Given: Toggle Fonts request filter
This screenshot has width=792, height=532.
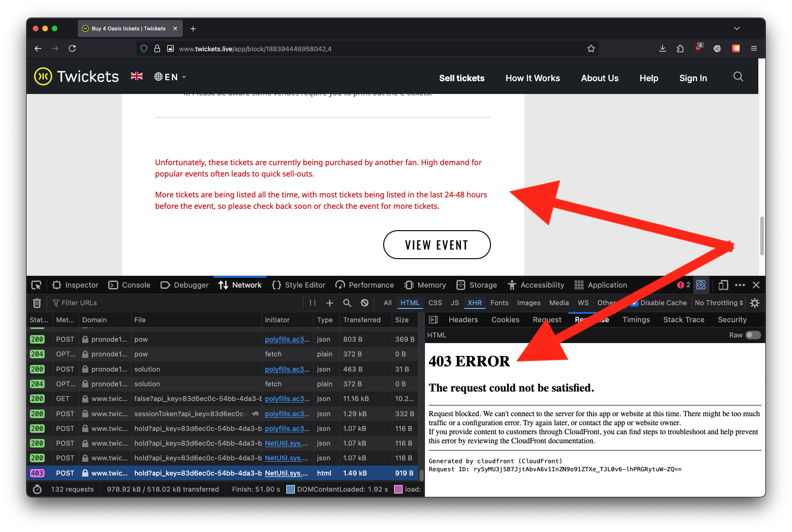Looking at the screenshot, I should (499, 303).
